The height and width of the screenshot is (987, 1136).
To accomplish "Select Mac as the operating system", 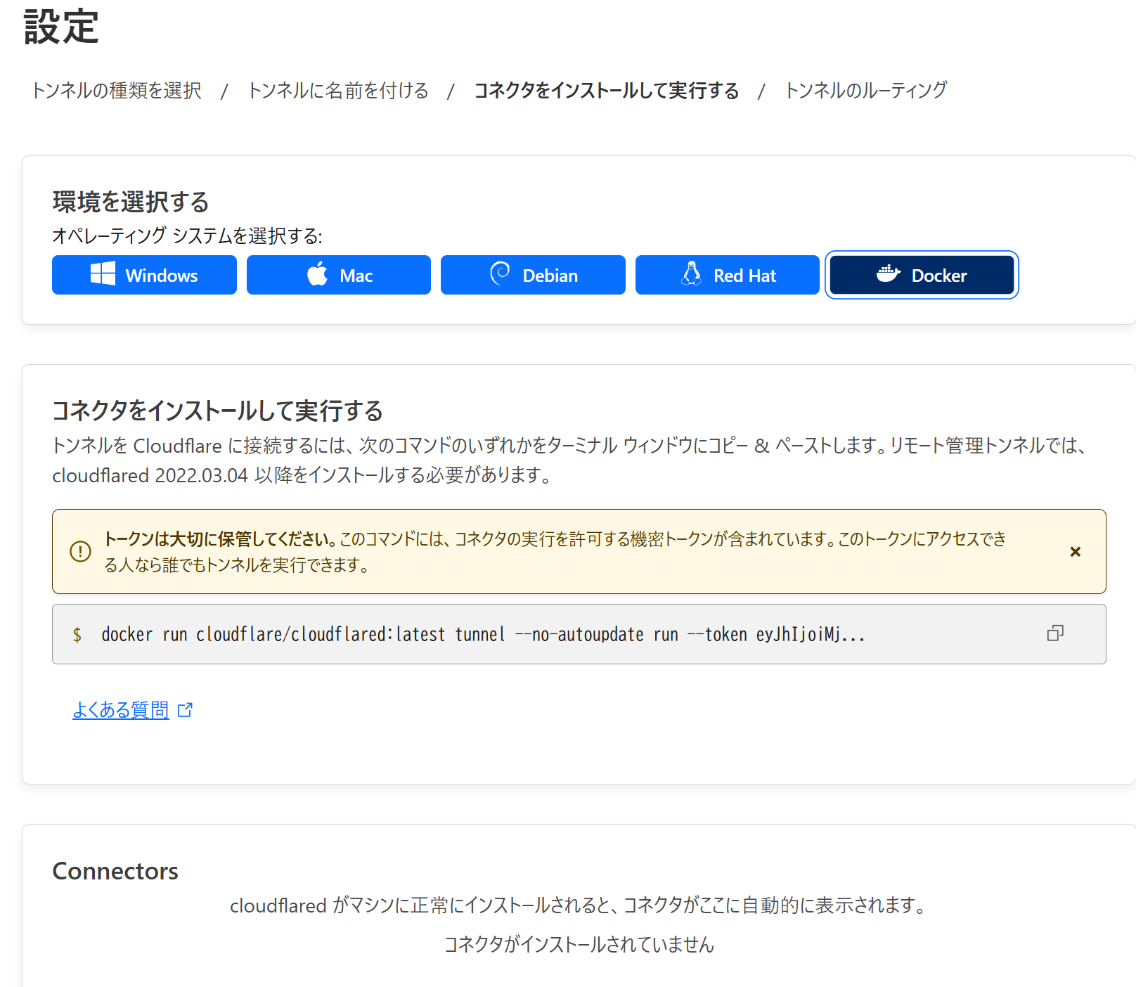I will coord(339,275).
